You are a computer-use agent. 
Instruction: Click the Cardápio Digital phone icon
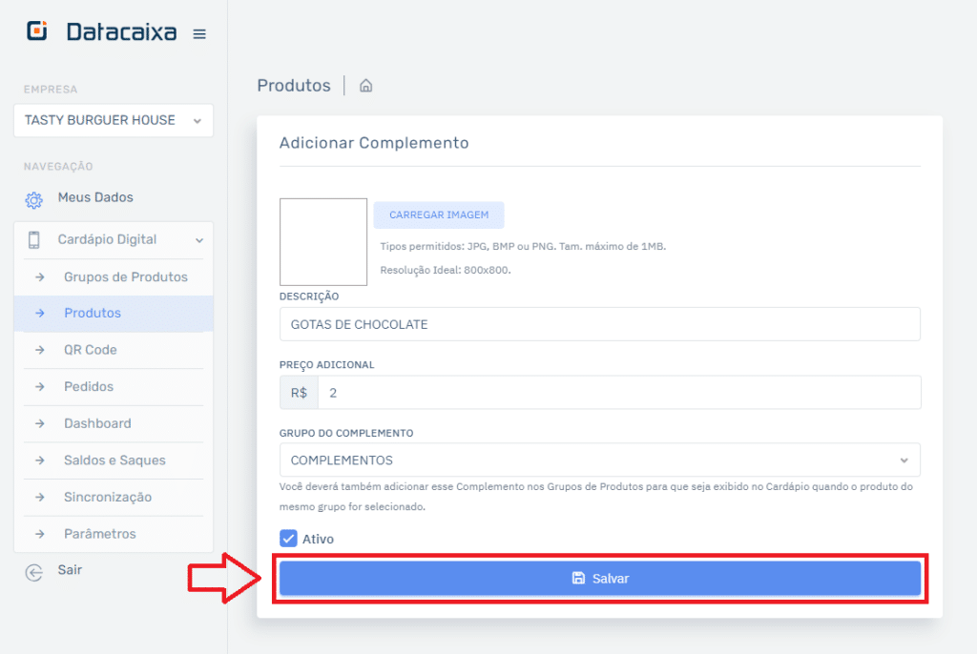click(33, 240)
